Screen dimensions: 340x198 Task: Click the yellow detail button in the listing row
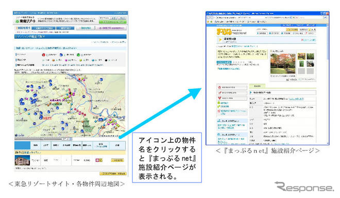pyautogui.click(x=117, y=160)
